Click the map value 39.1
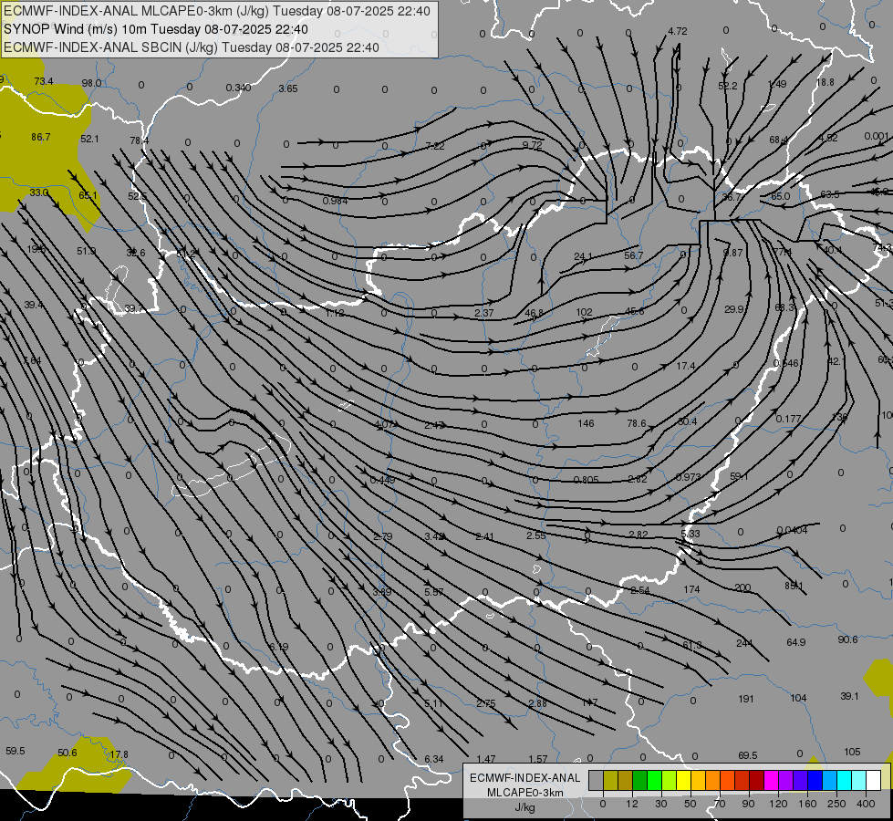Screen dimensions: 893x821 click(x=849, y=696)
